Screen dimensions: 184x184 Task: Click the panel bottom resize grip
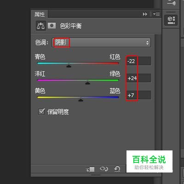[x=96, y=175]
